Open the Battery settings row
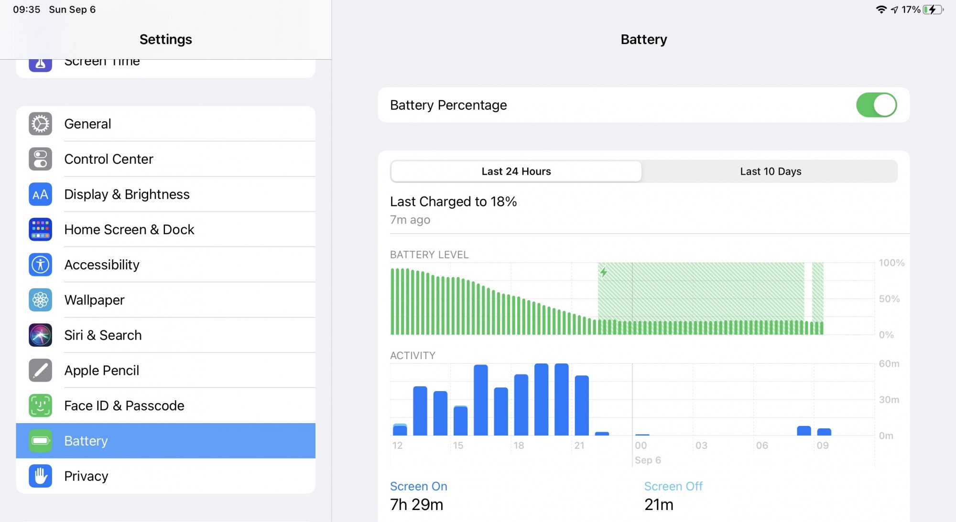This screenshot has height=522, width=956. tap(165, 441)
